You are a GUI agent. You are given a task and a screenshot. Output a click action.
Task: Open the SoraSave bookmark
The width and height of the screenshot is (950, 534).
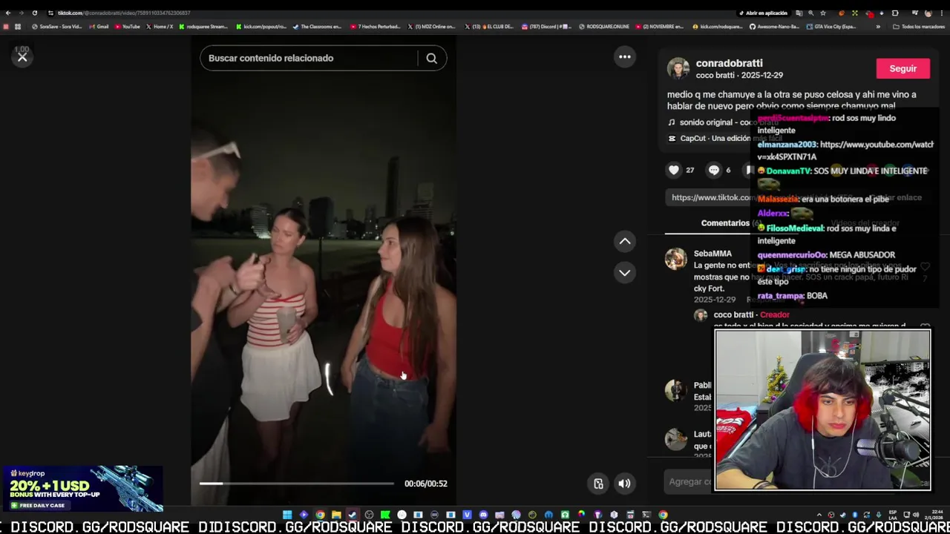pos(57,27)
